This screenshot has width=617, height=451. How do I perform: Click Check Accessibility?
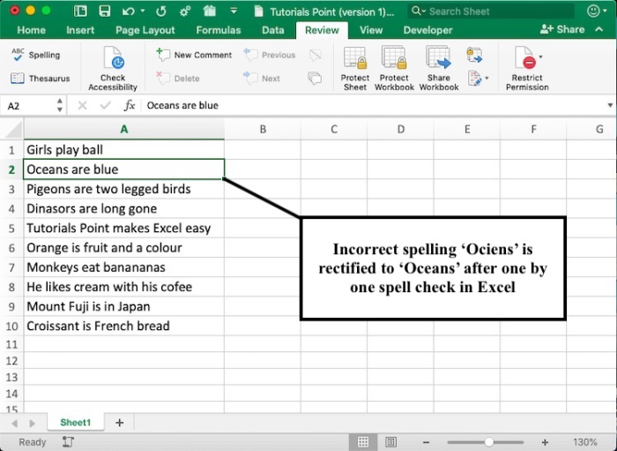pos(113,69)
